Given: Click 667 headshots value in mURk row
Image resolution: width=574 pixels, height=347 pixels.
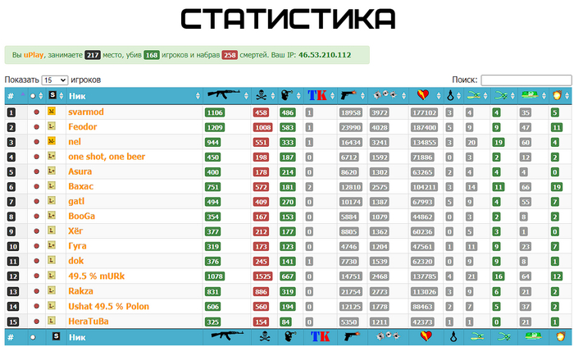Looking at the screenshot, I should pyautogui.click(x=287, y=276).
